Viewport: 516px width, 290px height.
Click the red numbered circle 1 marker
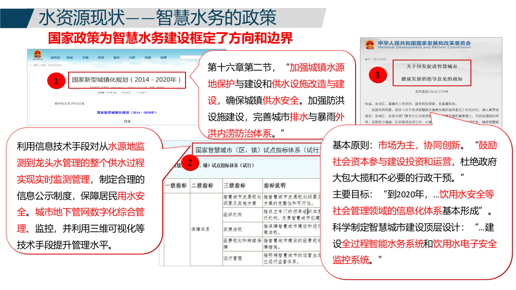click(x=56, y=80)
